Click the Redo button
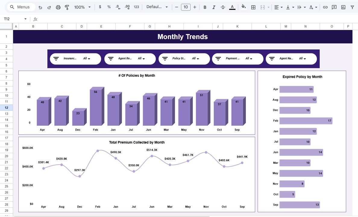This screenshot has width=358, height=217. 49,7
